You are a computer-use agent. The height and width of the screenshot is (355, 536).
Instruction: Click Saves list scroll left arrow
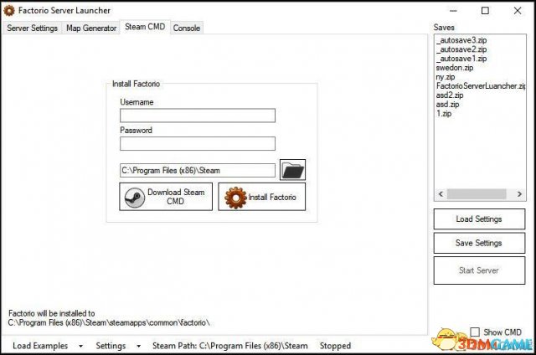441,194
